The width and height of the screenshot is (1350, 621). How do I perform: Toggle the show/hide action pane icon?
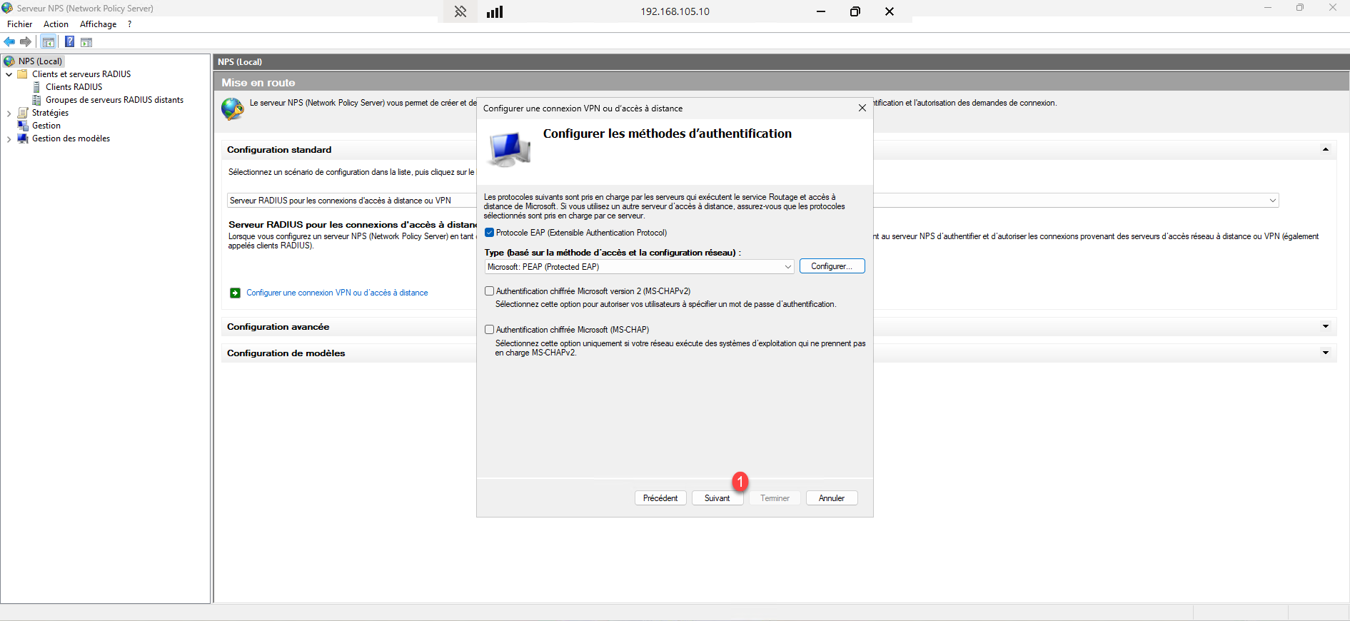tap(86, 42)
